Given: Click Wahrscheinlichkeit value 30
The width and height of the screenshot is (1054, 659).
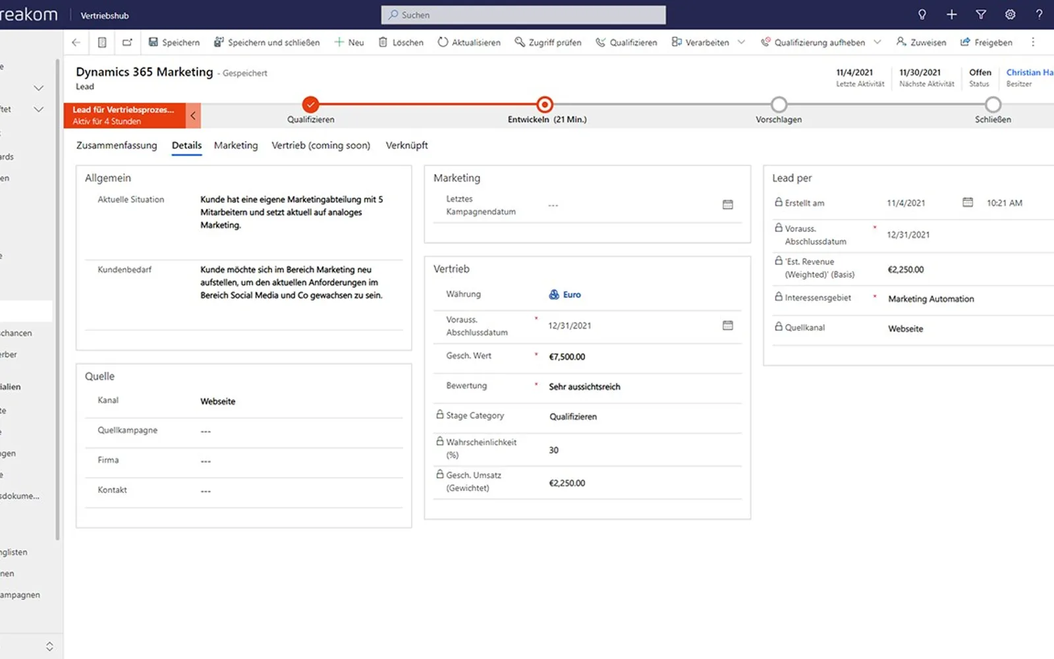Looking at the screenshot, I should (x=553, y=450).
